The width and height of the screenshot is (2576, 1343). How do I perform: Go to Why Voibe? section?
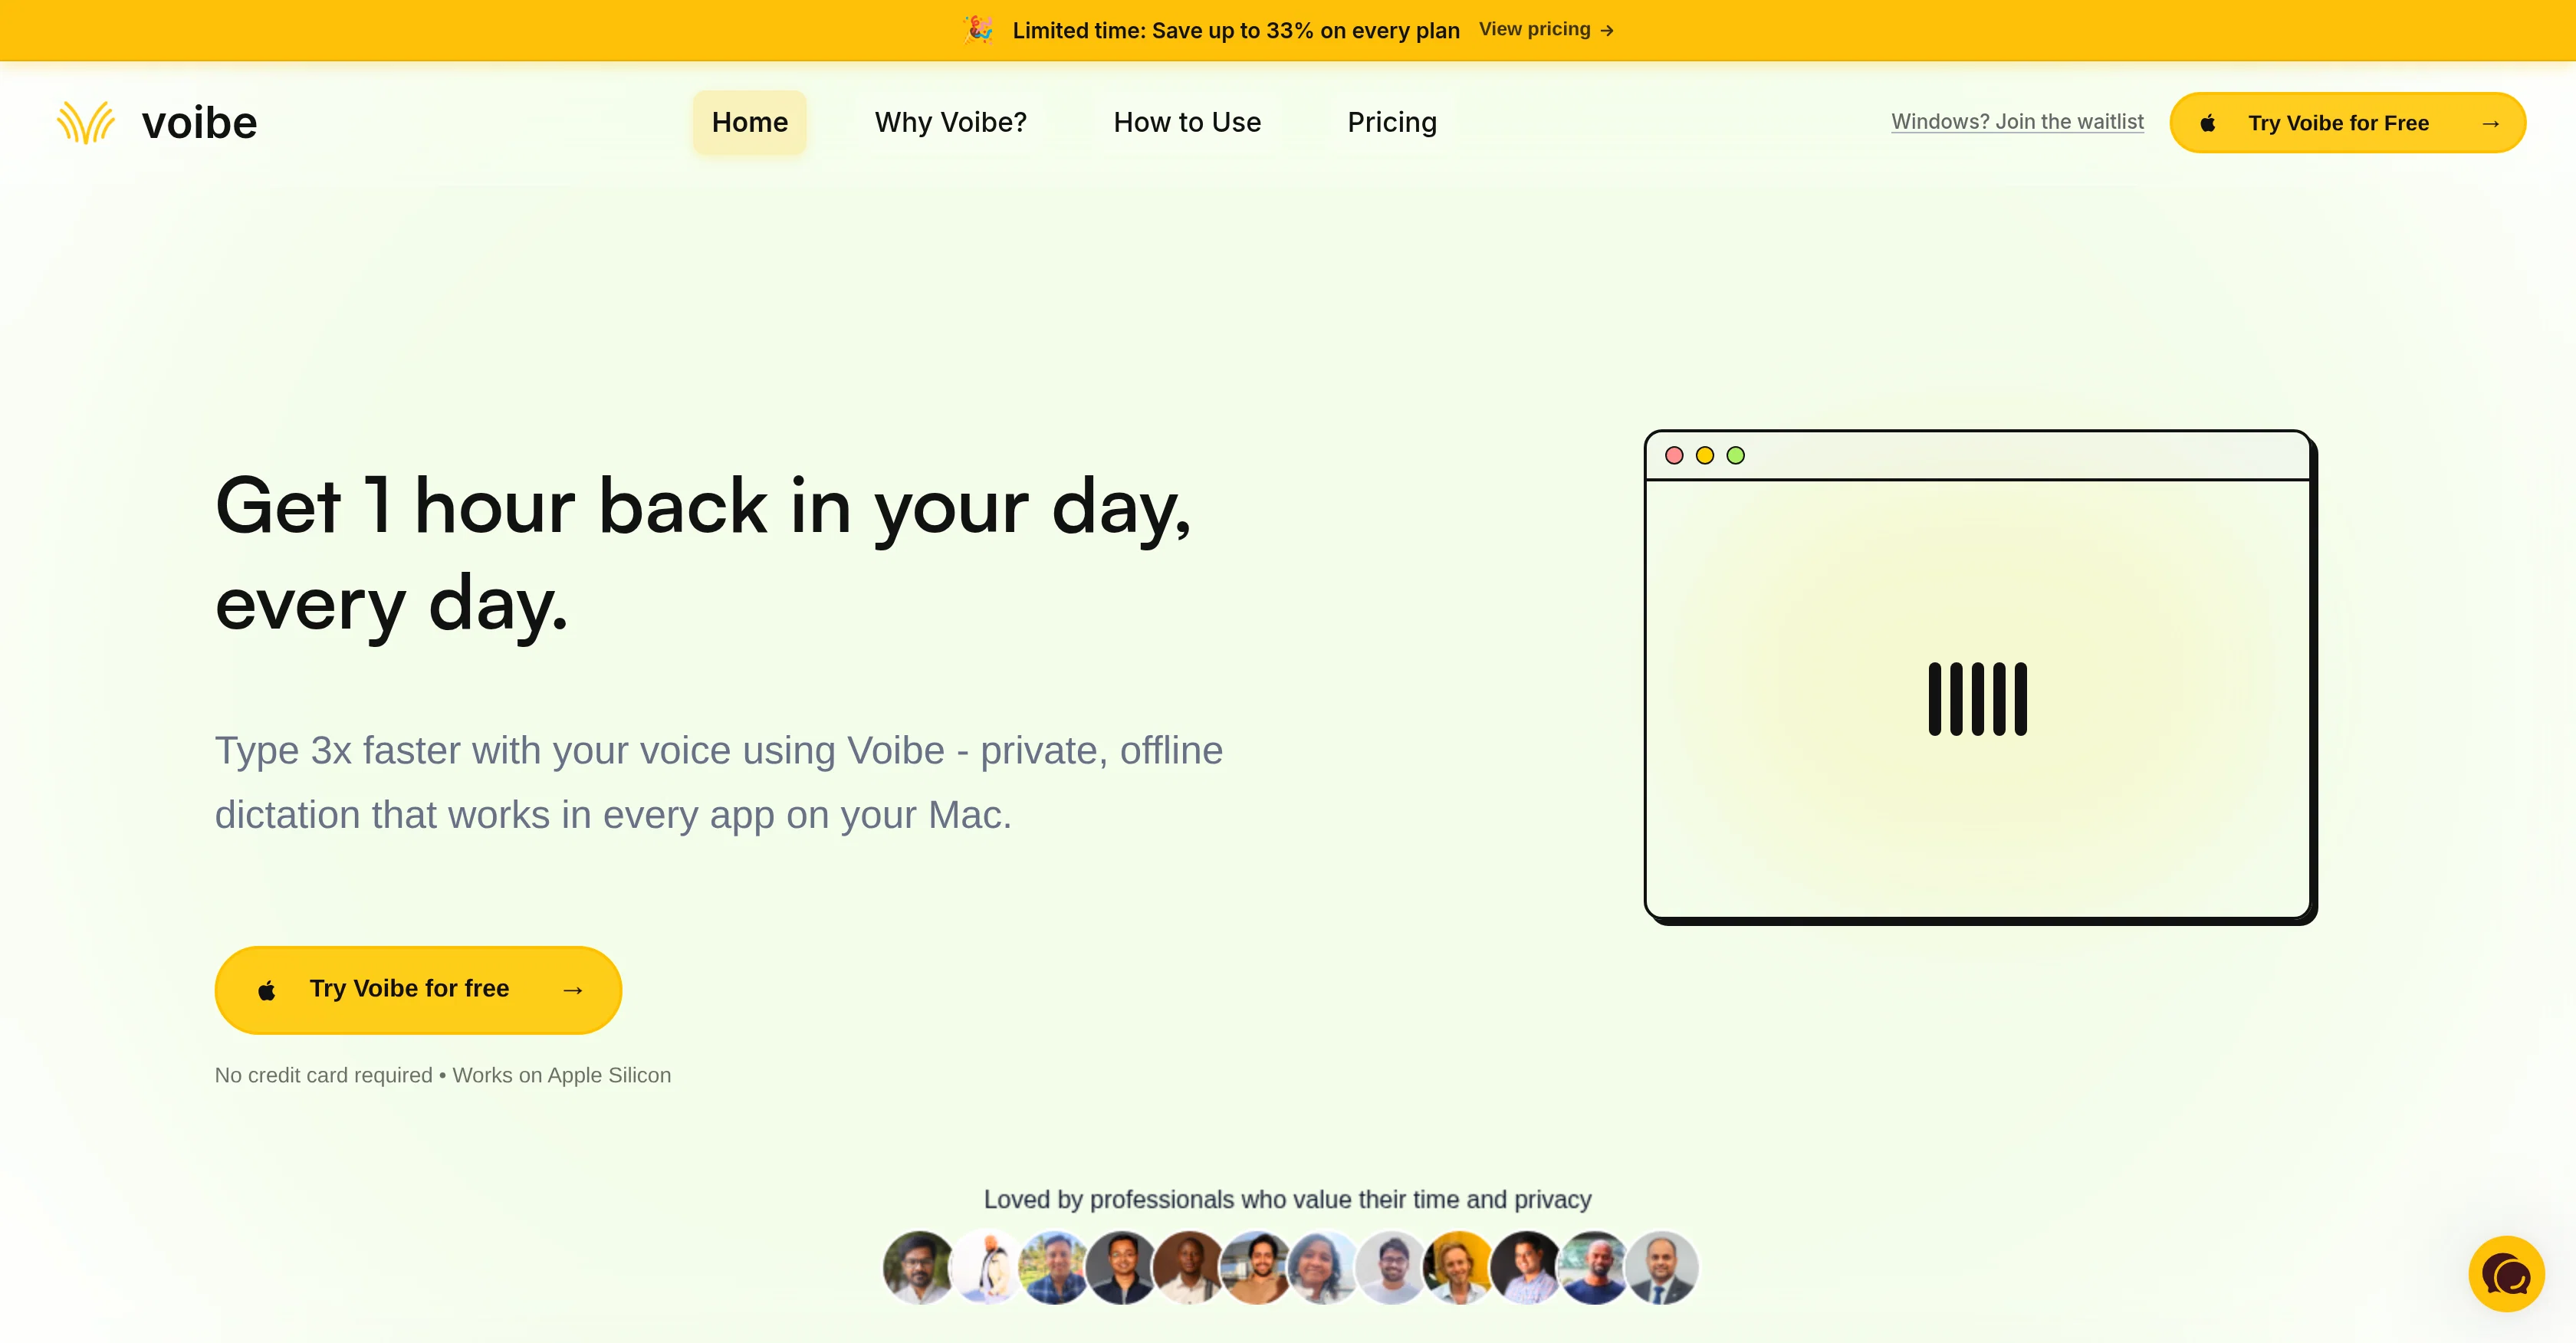click(951, 122)
